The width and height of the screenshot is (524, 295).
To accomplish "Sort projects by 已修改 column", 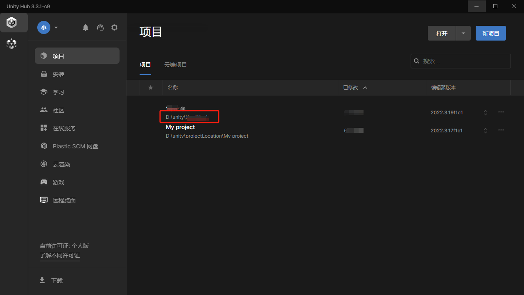I will pos(350,88).
